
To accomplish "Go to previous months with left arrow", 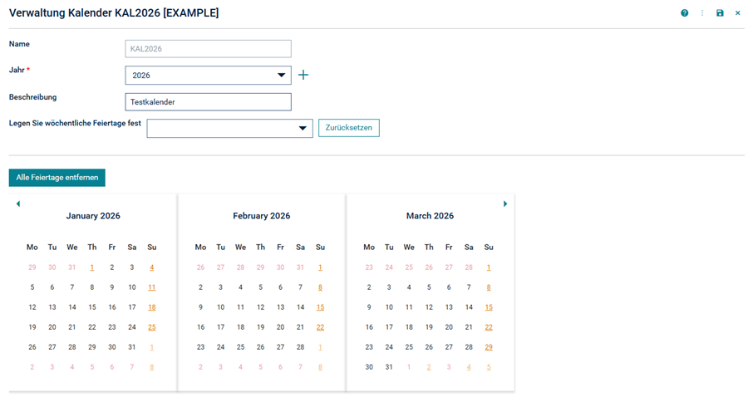I will click(18, 204).
